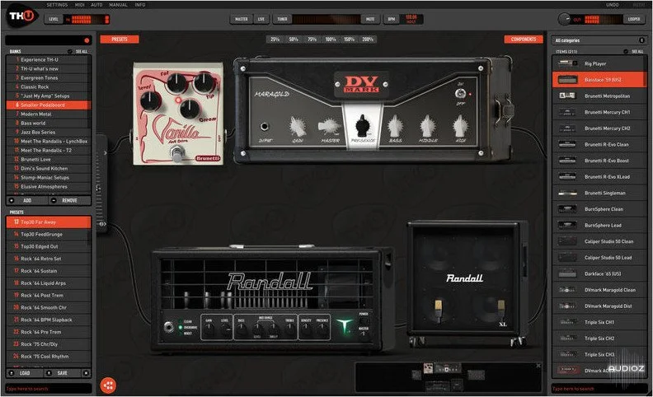
Task: Click the left microphone on the Randall cabinet
Action: tap(438, 310)
